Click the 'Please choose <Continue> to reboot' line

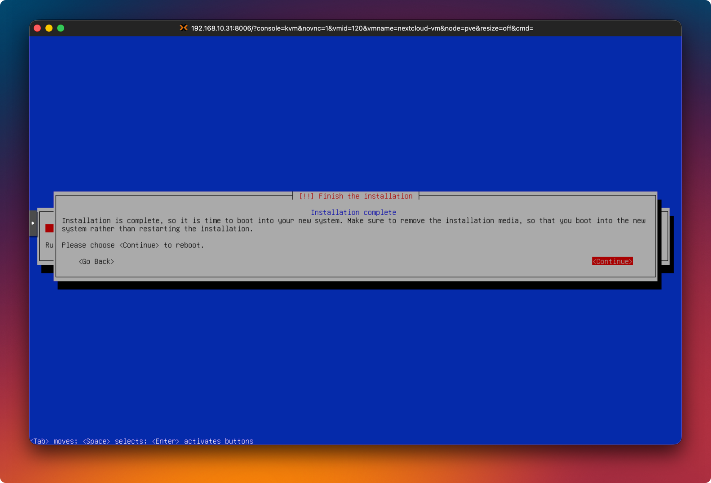[132, 245]
